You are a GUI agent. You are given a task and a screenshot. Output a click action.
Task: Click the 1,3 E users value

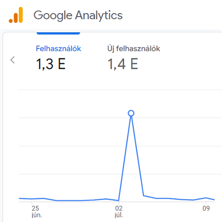point(51,64)
